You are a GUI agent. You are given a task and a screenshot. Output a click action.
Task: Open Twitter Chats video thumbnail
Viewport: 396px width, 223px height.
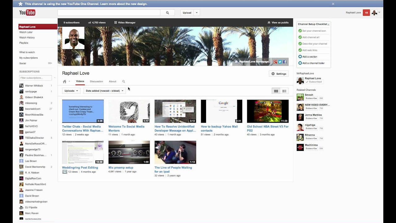point(83,111)
